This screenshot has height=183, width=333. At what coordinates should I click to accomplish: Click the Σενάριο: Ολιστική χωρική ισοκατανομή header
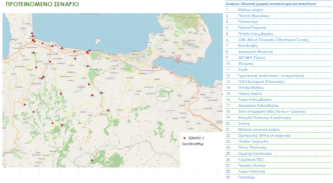pyautogui.click(x=270, y=4)
